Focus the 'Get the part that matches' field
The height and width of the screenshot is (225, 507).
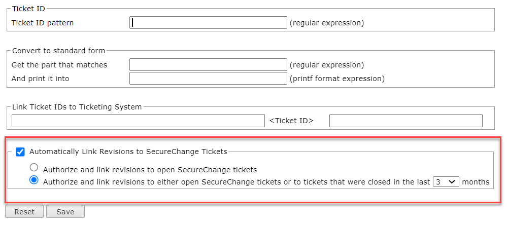click(x=208, y=65)
